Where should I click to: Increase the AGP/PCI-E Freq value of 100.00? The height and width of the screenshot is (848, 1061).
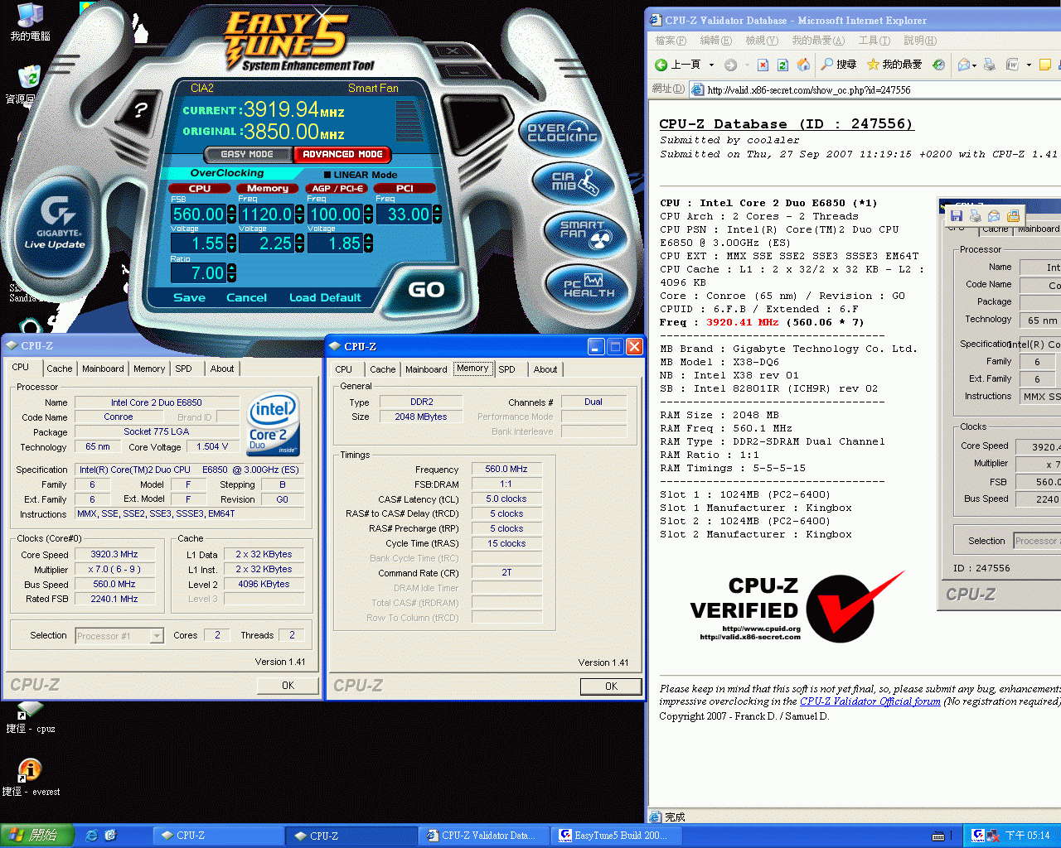368,210
